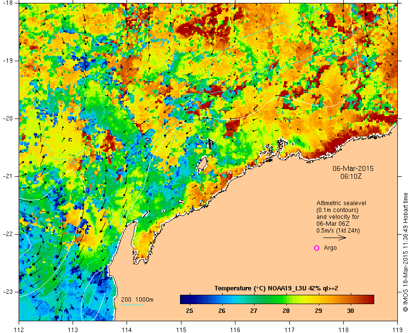This screenshot has width=412, height=333.
Task: Click the '200 1000m' depth contour label
Action: [x=137, y=300]
